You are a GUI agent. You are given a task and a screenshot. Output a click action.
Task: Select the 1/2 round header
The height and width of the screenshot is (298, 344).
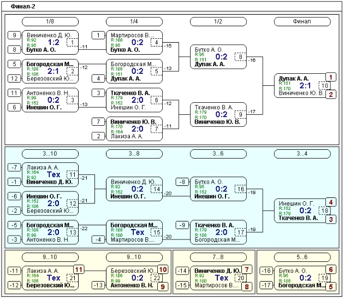tap(218, 21)
